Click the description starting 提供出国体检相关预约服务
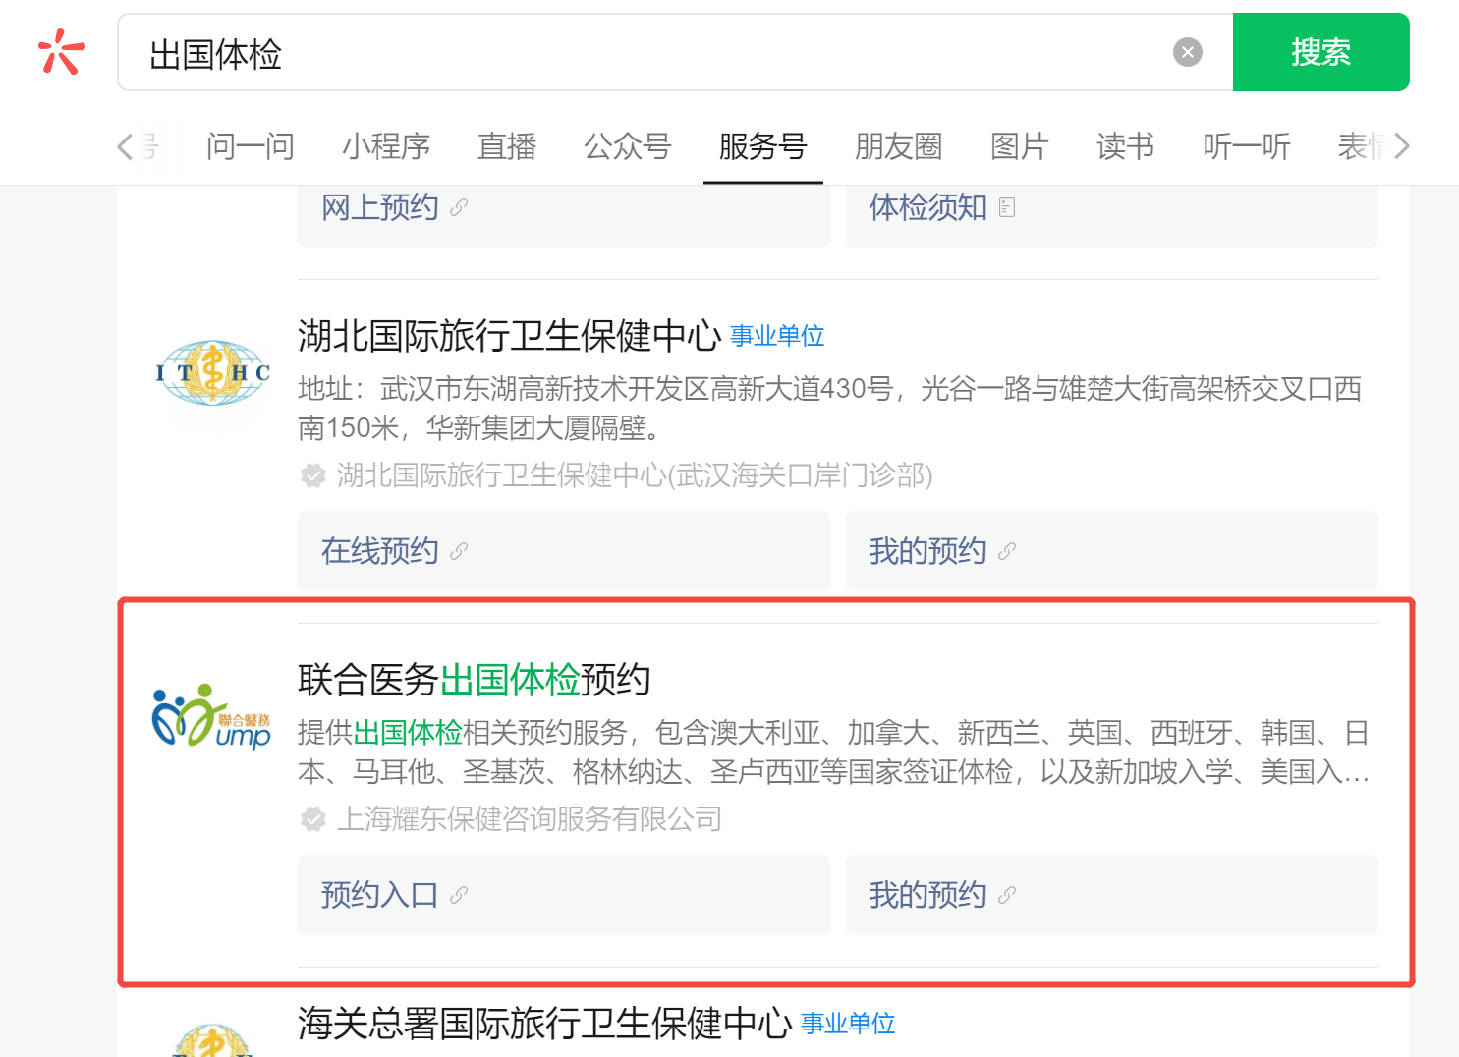This screenshot has height=1057, width=1459. click(x=833, y=751)
